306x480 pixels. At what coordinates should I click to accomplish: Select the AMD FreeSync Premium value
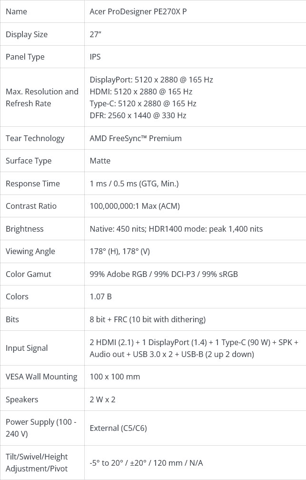(136, 138)
